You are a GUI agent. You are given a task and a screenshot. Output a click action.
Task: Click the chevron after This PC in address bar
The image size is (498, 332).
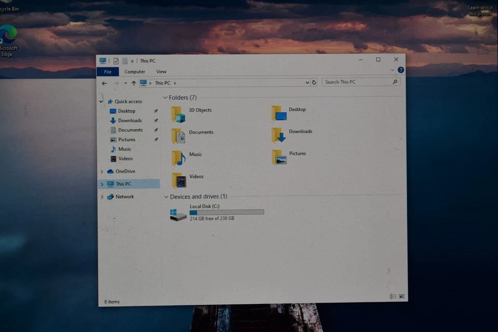(x=175, y=83)
